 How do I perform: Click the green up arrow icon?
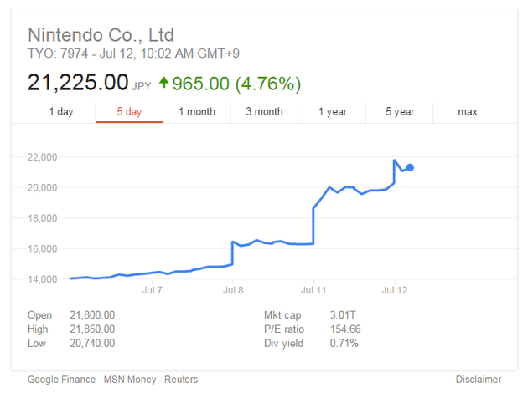[x=163, y=83]
